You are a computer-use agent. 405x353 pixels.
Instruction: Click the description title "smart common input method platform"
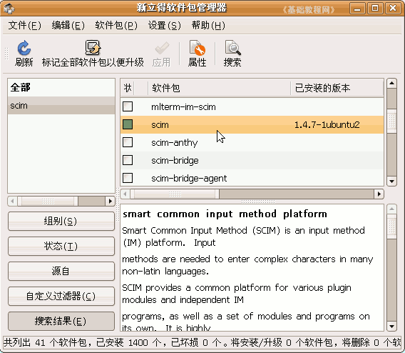[225, 214]
